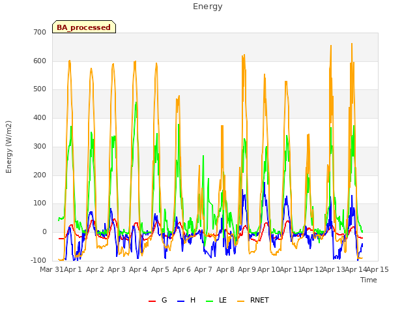This screenshot has height=313, width=417.
Task: Click the Apr 6 x-axis tick label
Action: [182, 269]
